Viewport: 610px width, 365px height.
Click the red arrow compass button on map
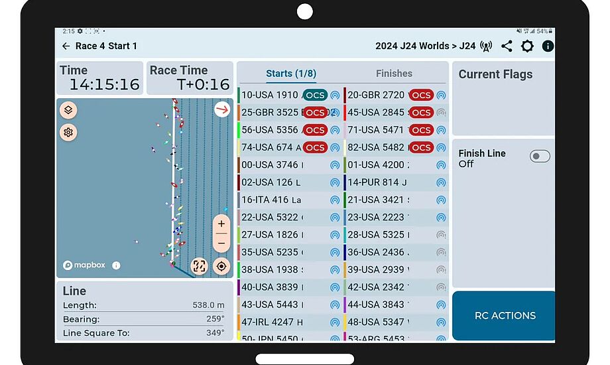(x=222, y=110)
